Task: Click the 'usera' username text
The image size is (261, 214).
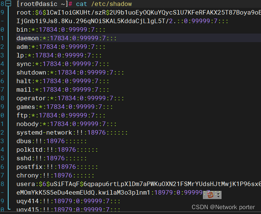Action: [26, 184]
